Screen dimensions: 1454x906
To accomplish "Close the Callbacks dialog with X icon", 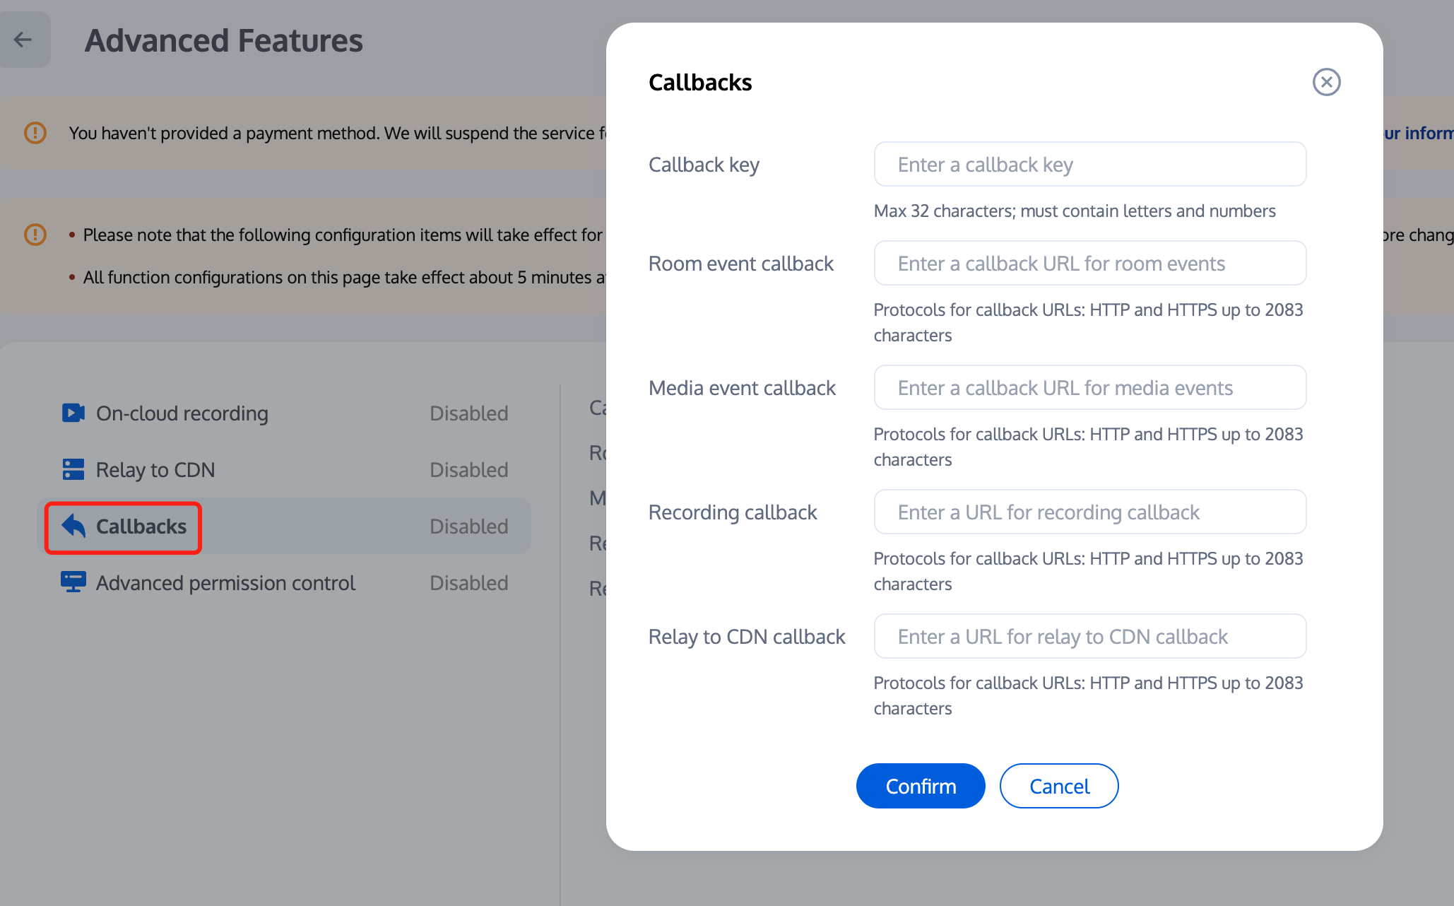I will click(1326, 82).
